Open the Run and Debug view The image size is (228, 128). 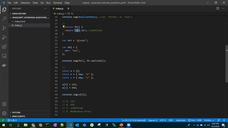point(4,37)
